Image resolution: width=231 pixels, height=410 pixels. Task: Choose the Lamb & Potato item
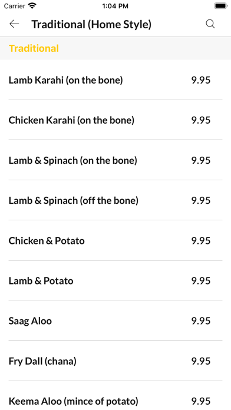pyautogui.click(x=115, y=280)
